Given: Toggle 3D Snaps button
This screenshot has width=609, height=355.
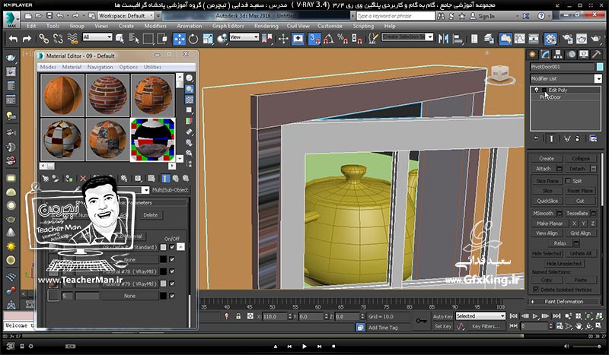Looking at the screenshot, I should pos(314,39).
